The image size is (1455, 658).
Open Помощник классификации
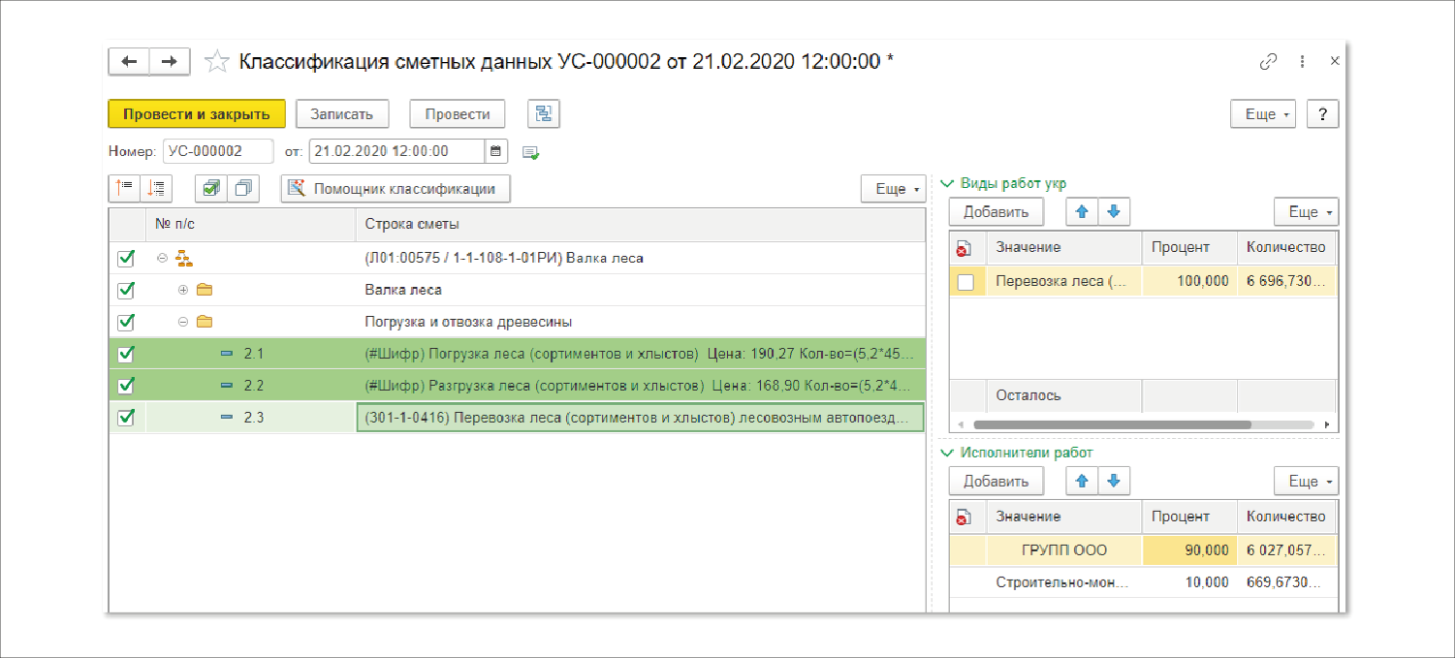pyautogui.click(x=395, y=188)
